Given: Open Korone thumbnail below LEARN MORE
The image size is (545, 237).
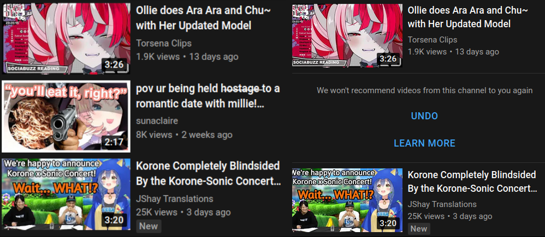Looking at the screenshot, I should coord(347,200).
